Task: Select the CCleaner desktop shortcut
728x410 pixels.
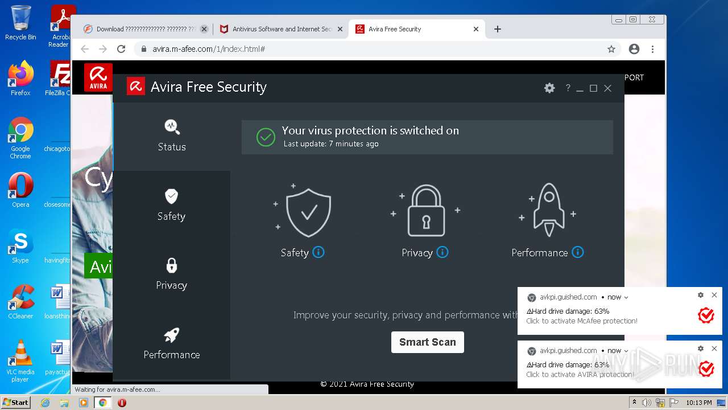Action: [x=20, y=302]
